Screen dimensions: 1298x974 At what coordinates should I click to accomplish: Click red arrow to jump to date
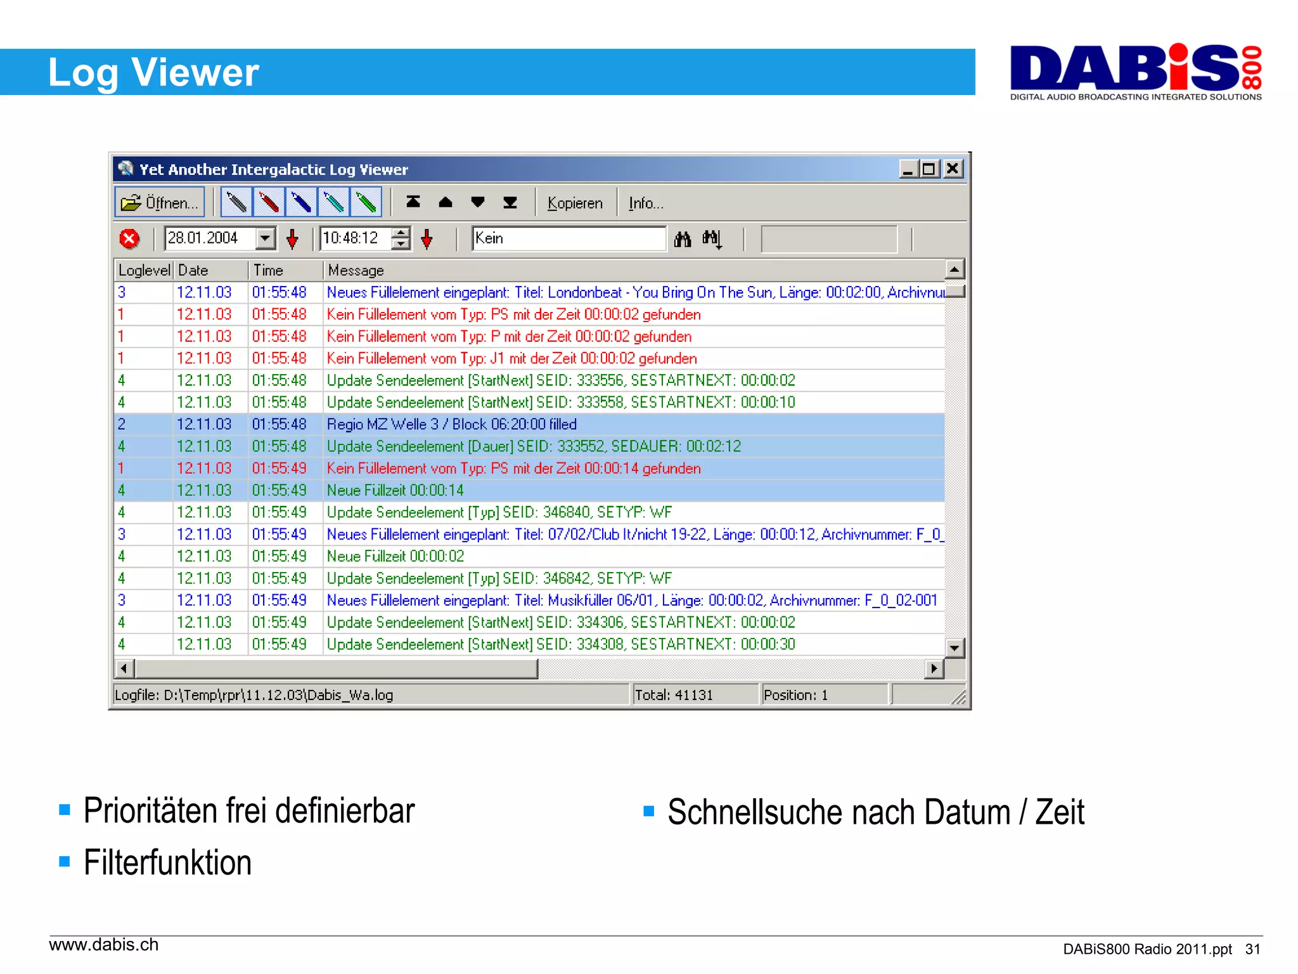point(292,239)
